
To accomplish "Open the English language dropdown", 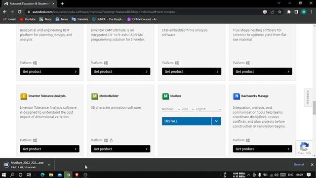I will pos(208,109).
